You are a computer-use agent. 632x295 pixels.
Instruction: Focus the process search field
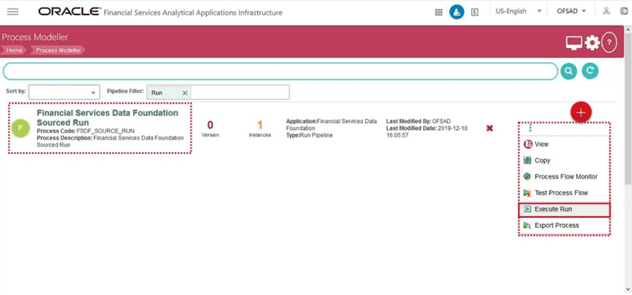click(281, 71)
